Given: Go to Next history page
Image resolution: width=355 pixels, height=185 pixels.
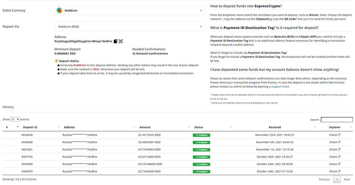Looking at the screenshot, I should [x=347, y=179].
